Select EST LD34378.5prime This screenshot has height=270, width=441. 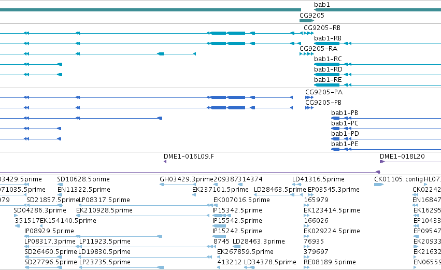coord(270,263)
